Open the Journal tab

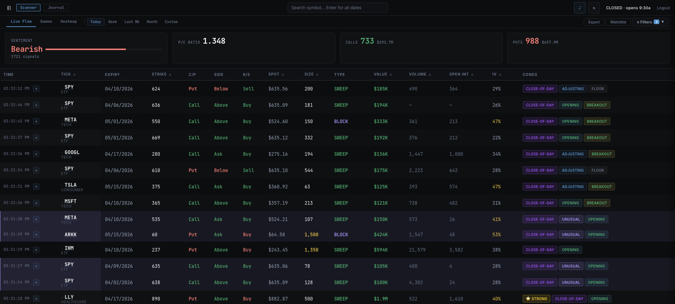coord(56,7)
